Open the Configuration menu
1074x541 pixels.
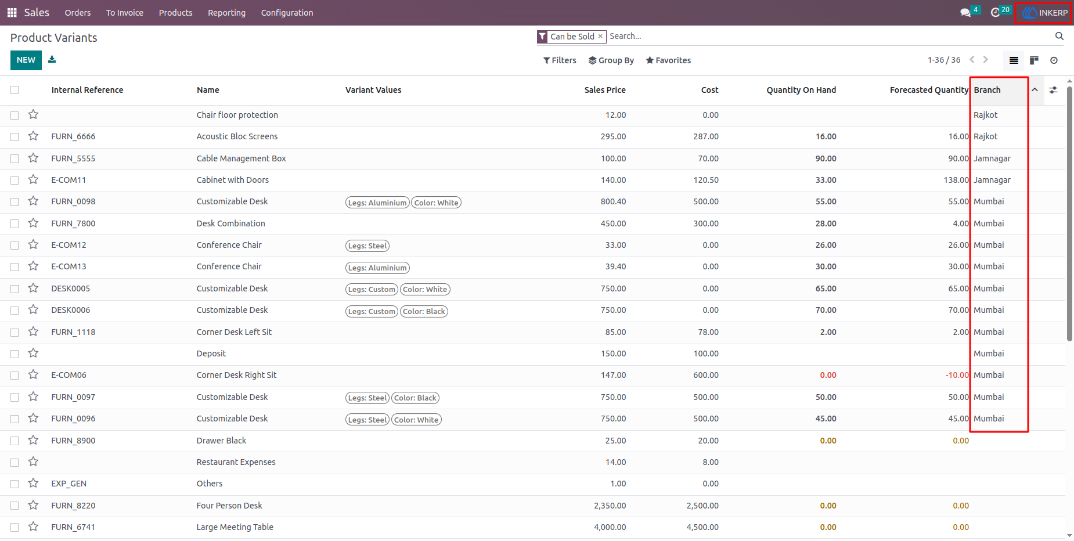coord(287,13)
